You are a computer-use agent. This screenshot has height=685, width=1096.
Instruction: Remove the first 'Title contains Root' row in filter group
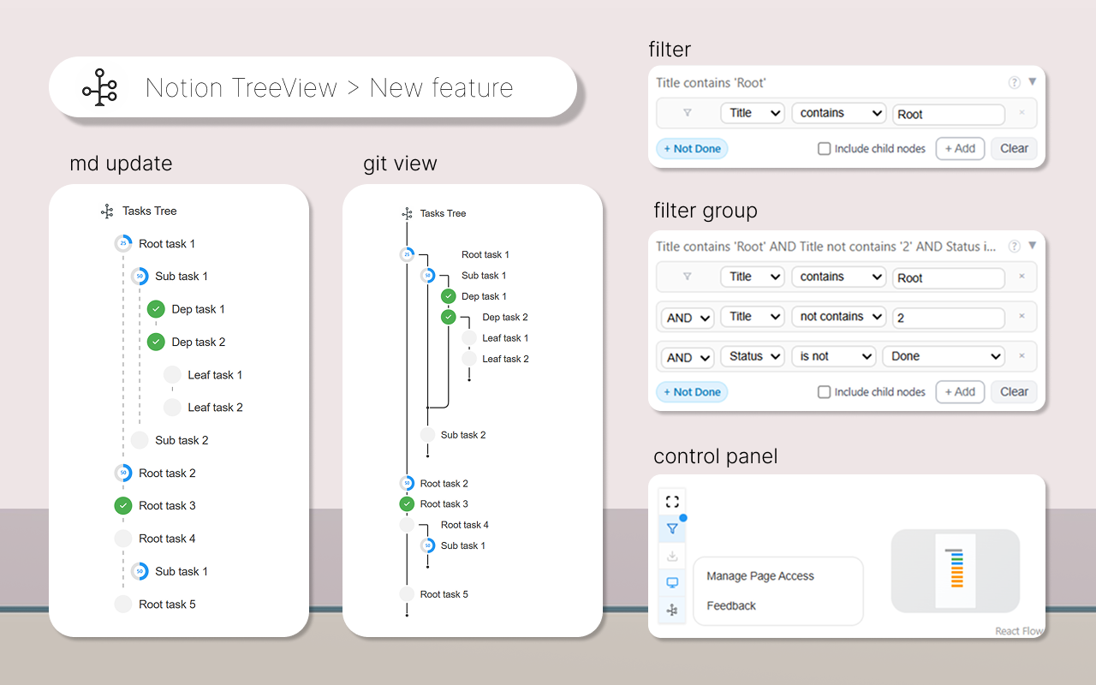[x=1022, y=277]
